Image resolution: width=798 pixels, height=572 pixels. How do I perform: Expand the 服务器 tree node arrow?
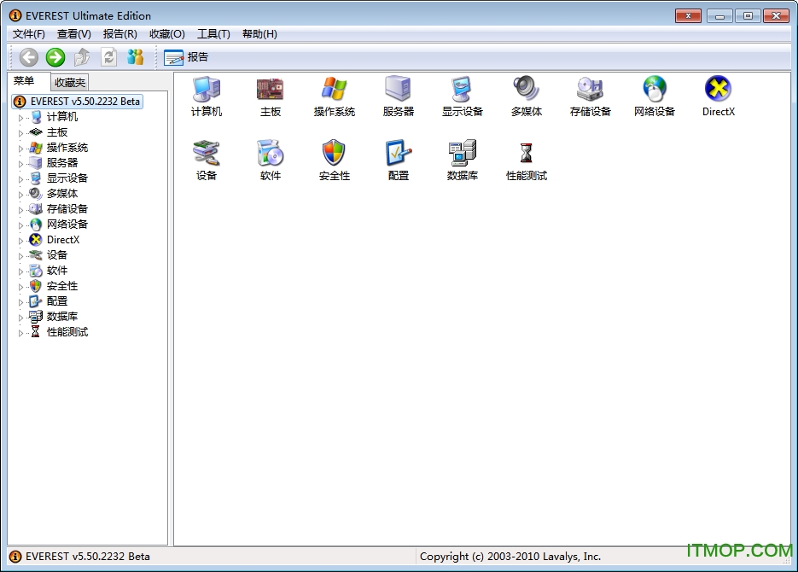[20, 164]
